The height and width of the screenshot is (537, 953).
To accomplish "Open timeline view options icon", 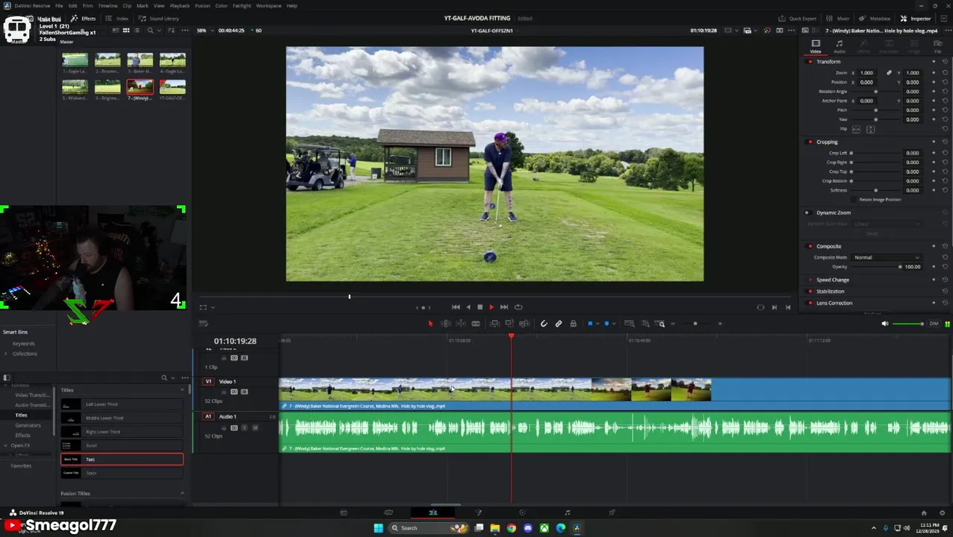I will 203,324.
